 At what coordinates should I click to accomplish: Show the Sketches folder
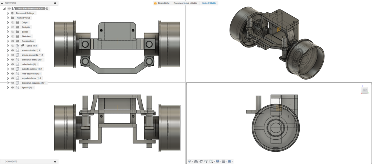point(12,37)
